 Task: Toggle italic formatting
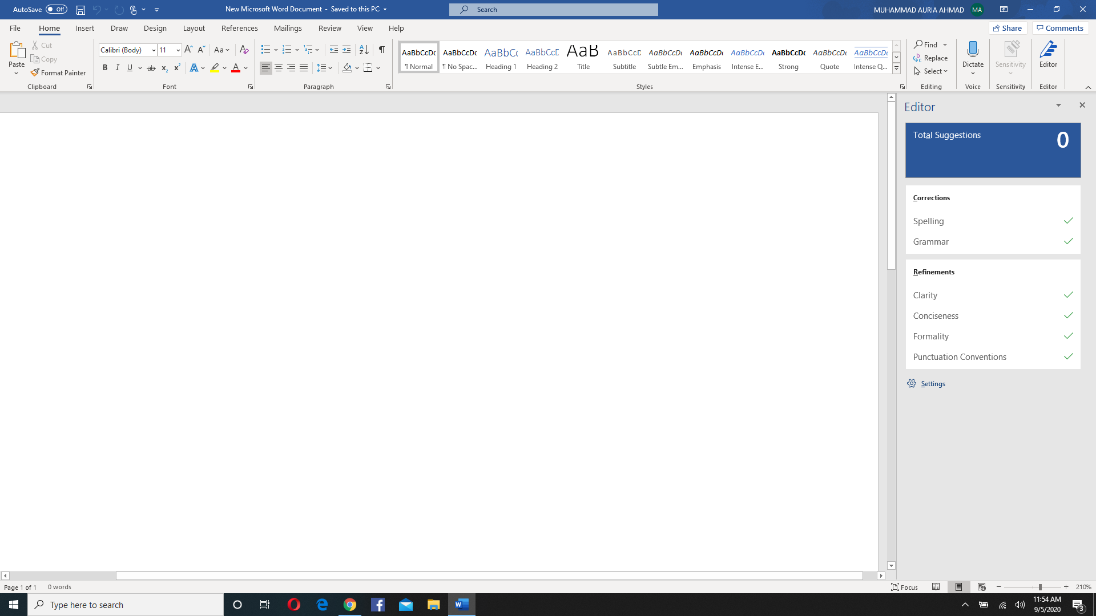point(118,68)
